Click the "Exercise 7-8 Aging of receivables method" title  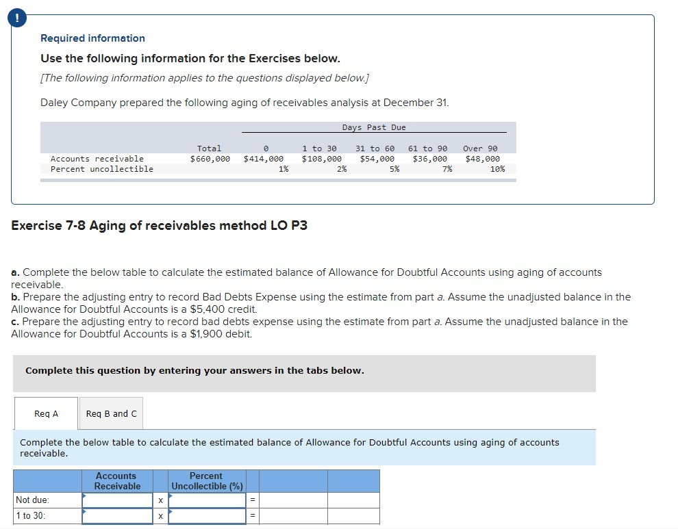159,226
